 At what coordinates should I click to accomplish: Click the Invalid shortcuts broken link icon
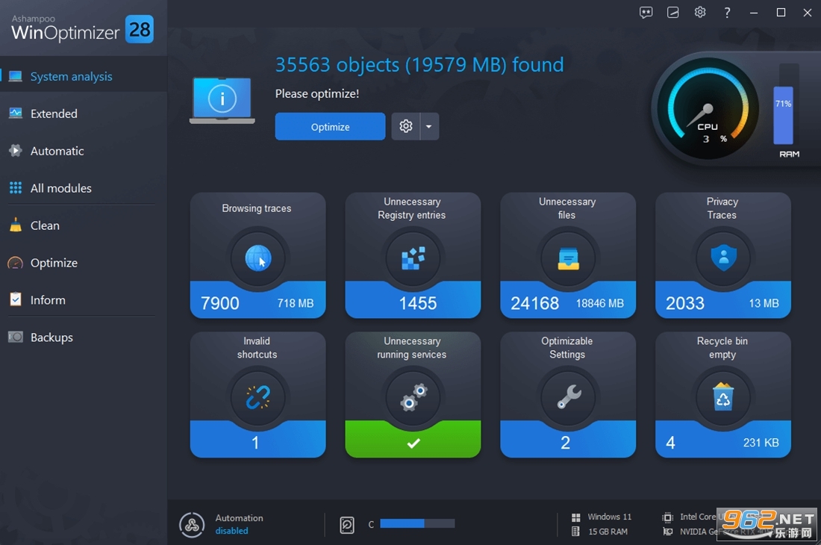coord(258,397)
